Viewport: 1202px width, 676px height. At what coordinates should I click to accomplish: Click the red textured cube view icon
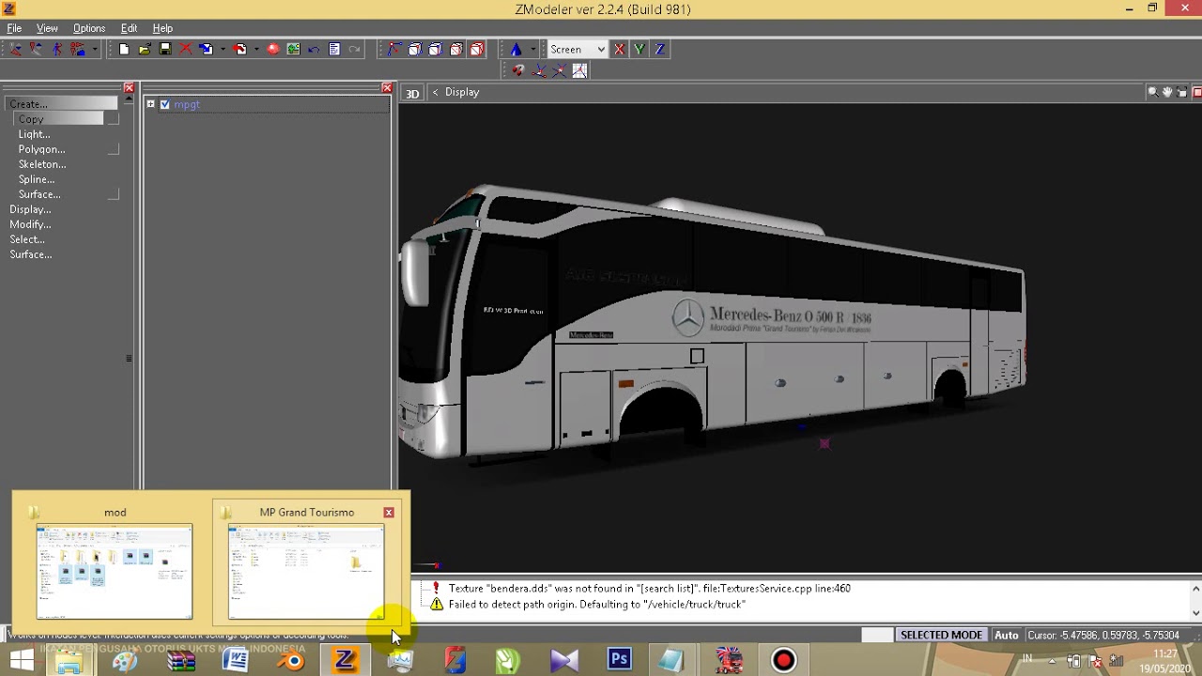[477, 49]
